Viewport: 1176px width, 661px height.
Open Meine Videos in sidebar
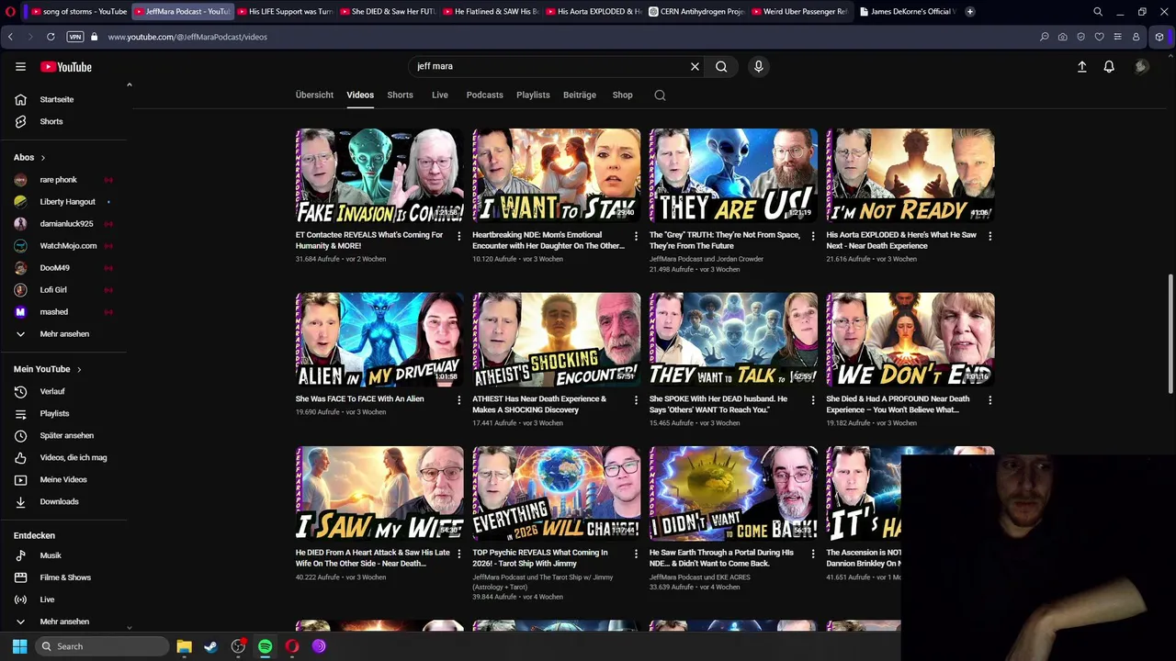[64, 479]
